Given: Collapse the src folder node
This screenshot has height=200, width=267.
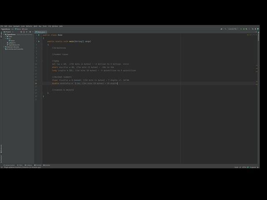Looking at the screenshot, I should [x=5, y=39].
